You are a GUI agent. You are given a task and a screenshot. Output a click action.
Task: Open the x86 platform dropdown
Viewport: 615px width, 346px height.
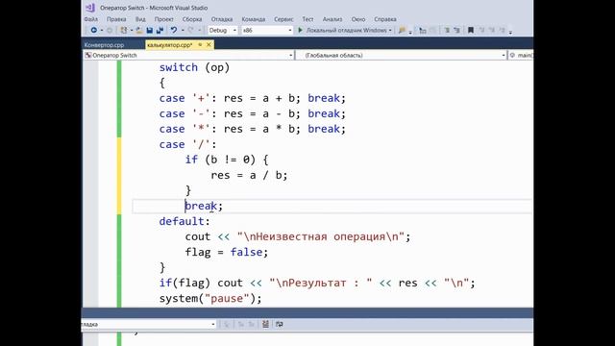tap(267, 30)
